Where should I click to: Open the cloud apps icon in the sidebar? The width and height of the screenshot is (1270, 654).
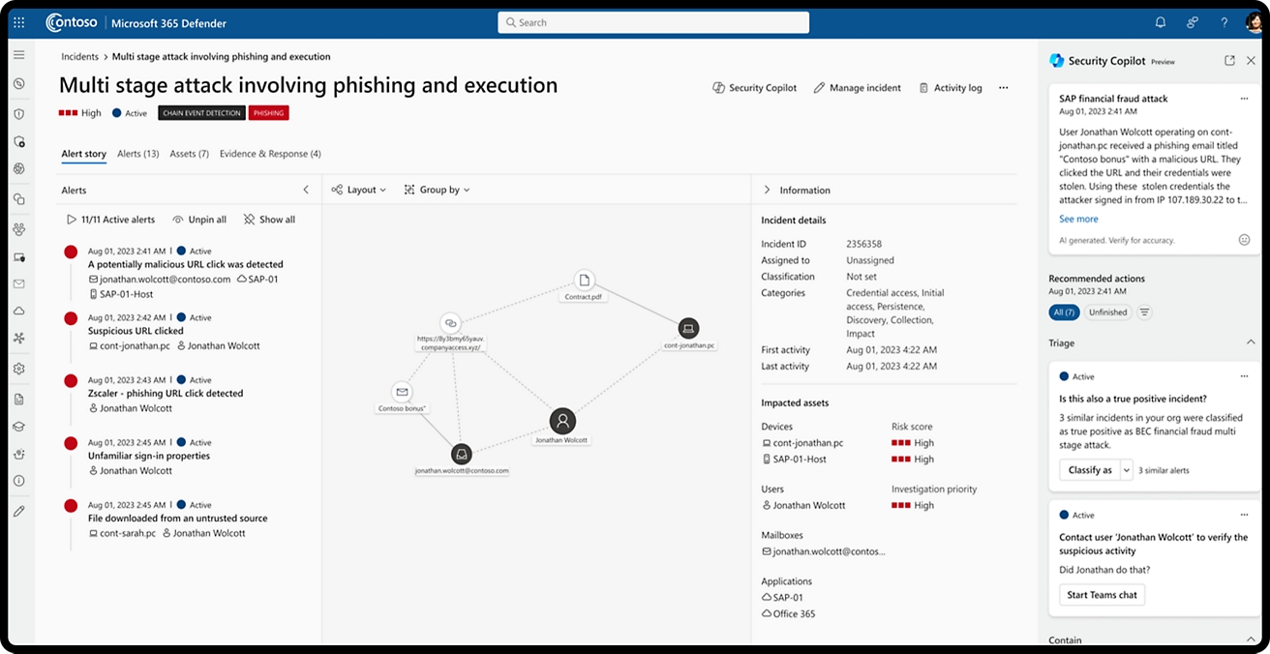tap(18, 312)
